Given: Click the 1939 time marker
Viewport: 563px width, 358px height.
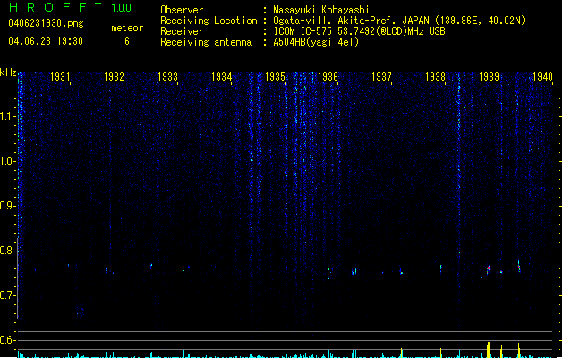Looking at the screenshot, I should pos(489,76).
